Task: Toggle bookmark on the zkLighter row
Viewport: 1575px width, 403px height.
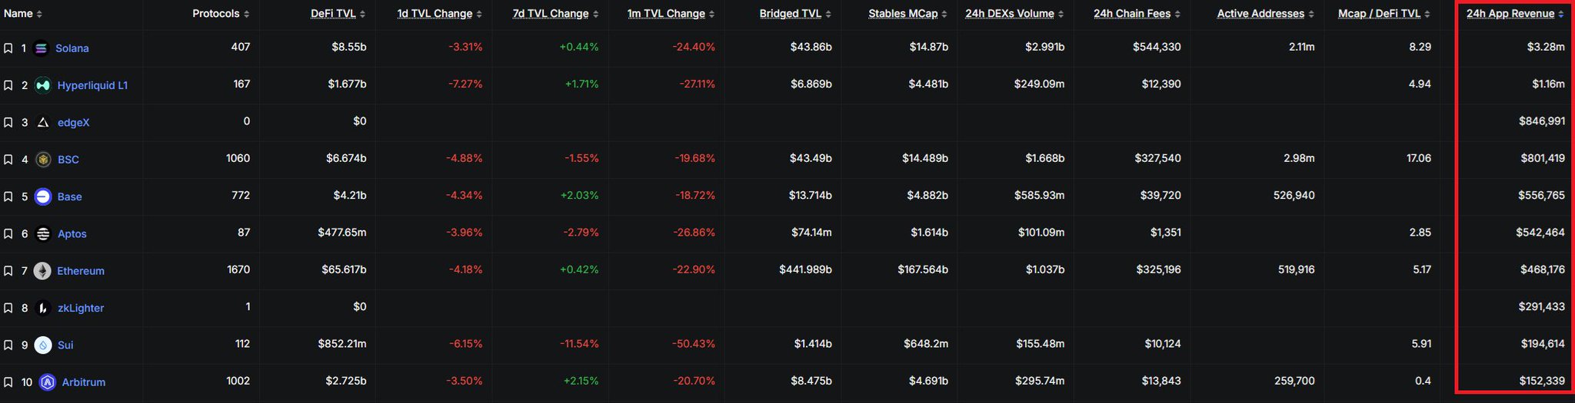Action: [x=8, y=308]
